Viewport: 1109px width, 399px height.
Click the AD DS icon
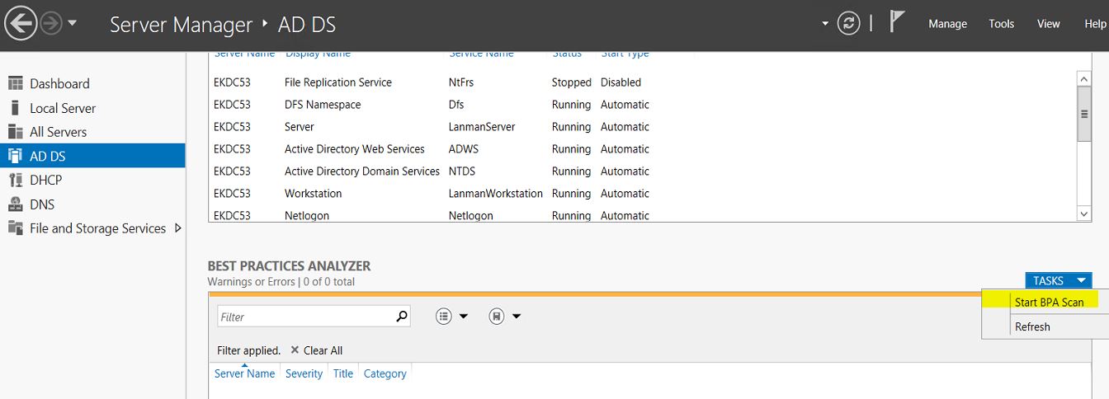15,156
